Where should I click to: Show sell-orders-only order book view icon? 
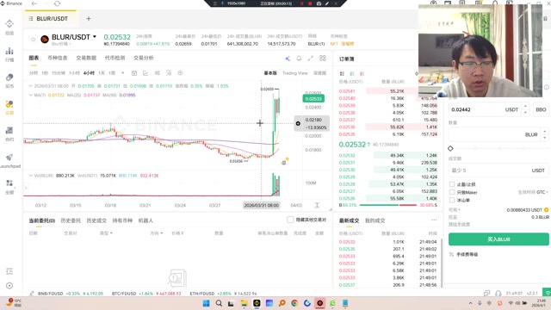pos(362,74)
